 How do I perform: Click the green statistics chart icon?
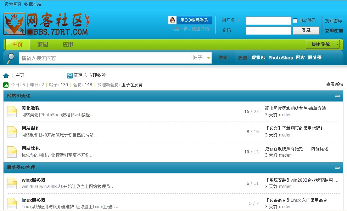click(x=6, y=85)
